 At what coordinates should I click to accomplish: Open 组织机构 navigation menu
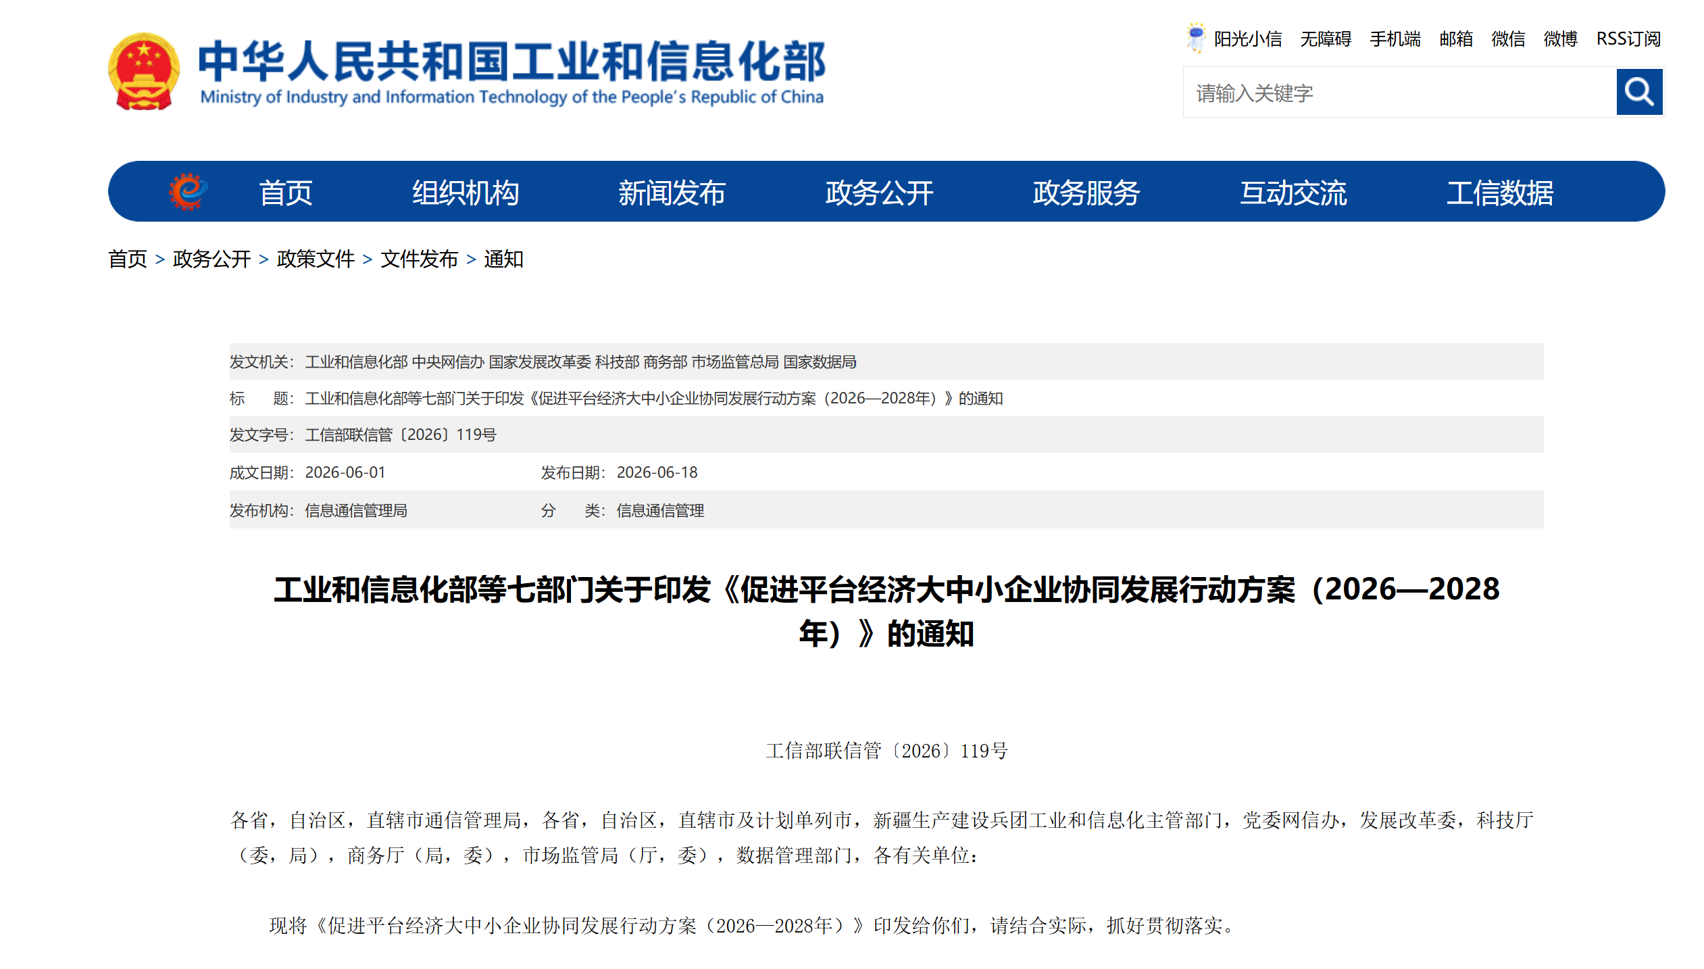(x=466, y=193)
